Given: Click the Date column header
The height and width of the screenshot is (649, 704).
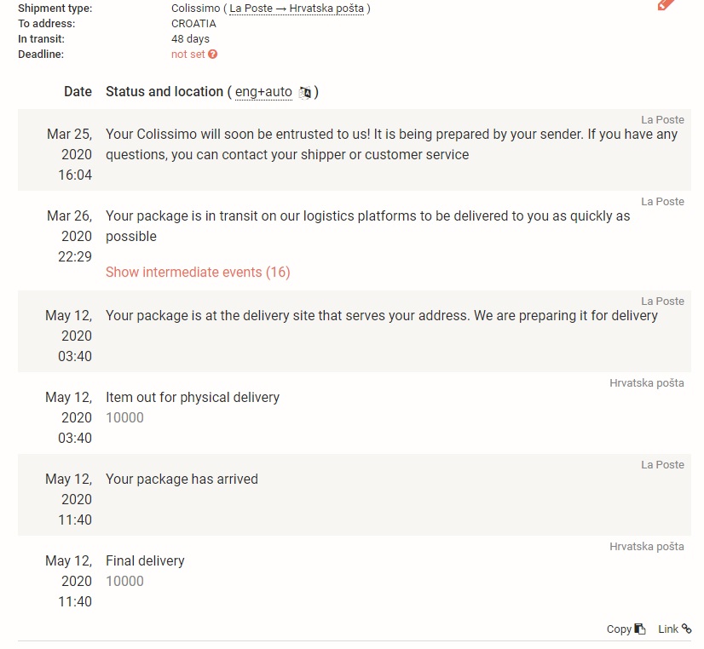Looking at the screenshot, I should [78, 92].
